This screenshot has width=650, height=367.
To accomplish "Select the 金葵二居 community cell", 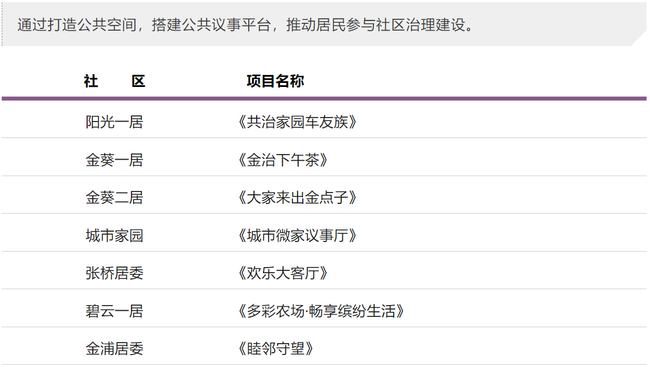I will 114,197.
